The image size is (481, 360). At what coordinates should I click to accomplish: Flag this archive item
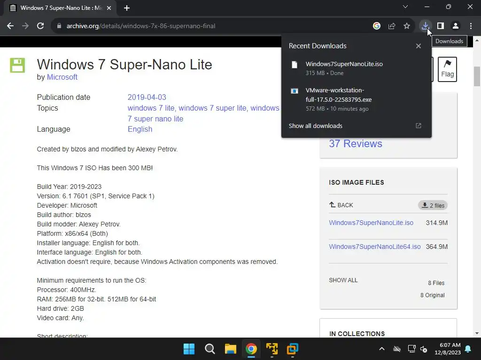[447, 69]
